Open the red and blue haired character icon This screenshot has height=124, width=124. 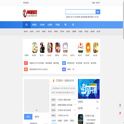(x=50, y=48)
